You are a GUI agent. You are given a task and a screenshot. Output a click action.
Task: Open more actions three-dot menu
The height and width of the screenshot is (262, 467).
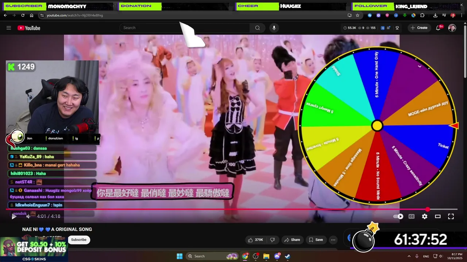point(333,240)
